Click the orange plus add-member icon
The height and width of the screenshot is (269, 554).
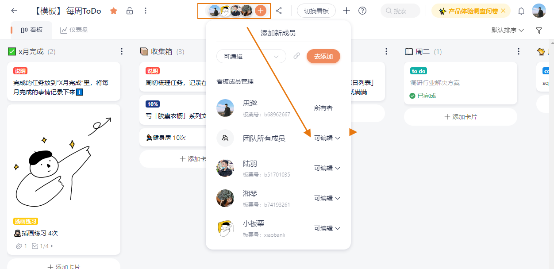[x=261, y=11]
